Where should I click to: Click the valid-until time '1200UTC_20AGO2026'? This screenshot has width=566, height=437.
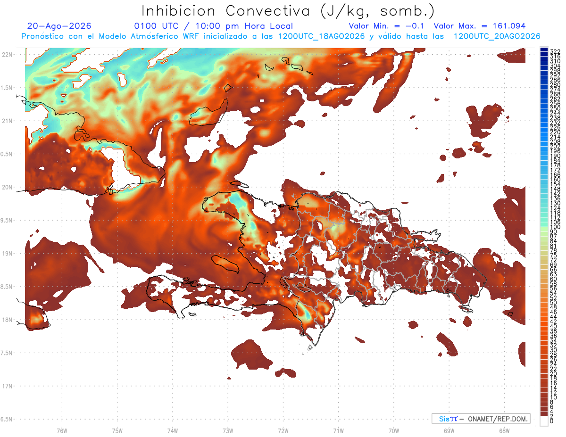tap(497, 36)
